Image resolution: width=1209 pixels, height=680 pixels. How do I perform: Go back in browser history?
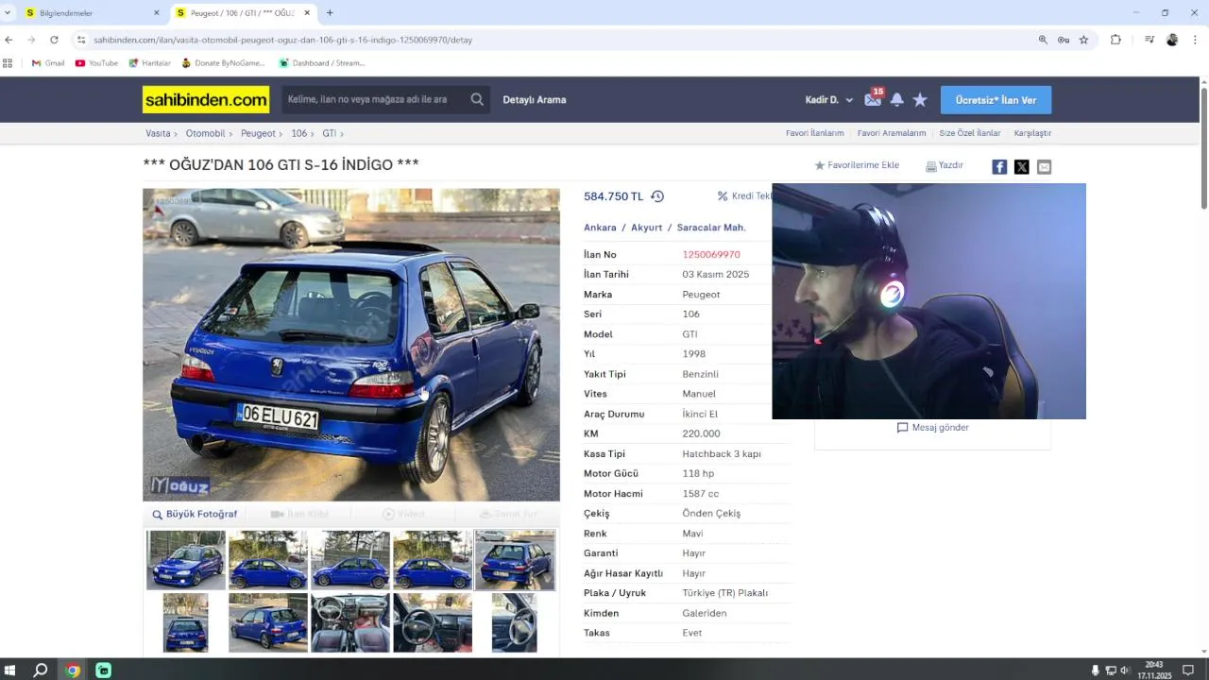[9, 40]
